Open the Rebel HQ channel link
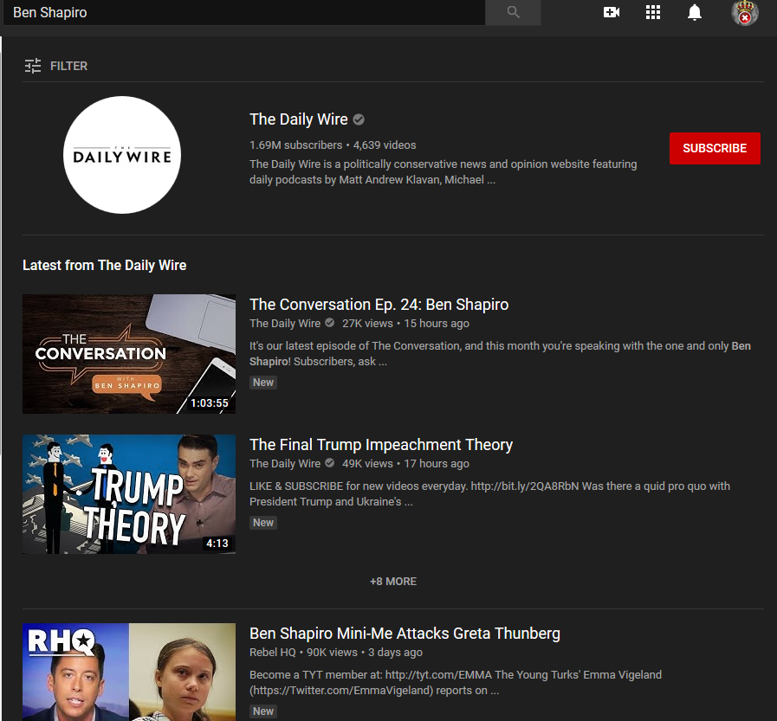 273,652
